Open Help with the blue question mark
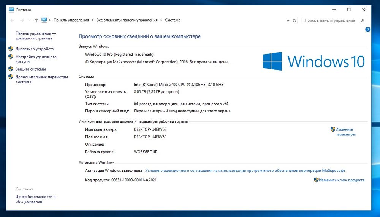This screenshot has width=380, height=217. (367, 30)
